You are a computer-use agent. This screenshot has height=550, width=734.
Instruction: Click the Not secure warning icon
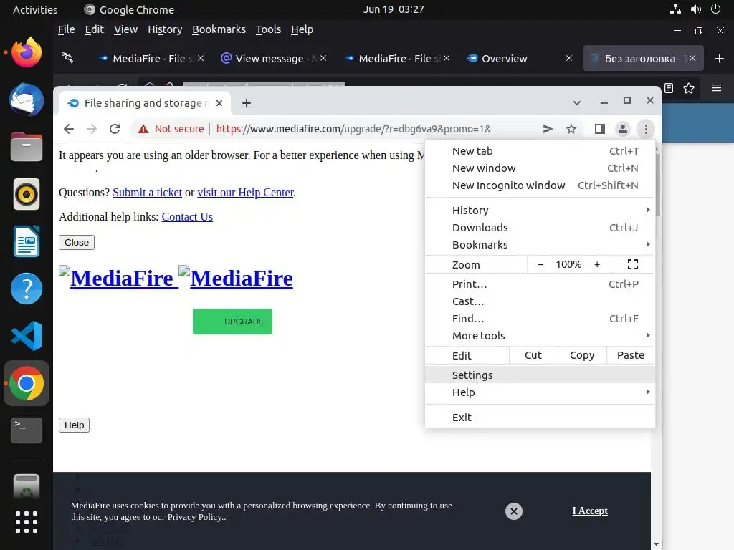coord(143,129)
